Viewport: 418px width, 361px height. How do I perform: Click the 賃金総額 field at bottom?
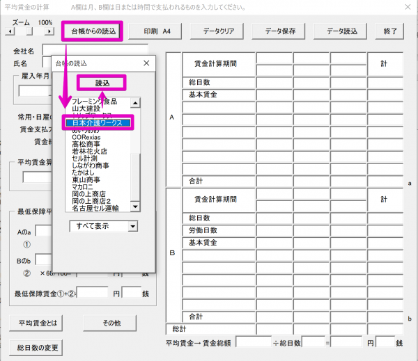pyautogui.click(x=254, y=342)
